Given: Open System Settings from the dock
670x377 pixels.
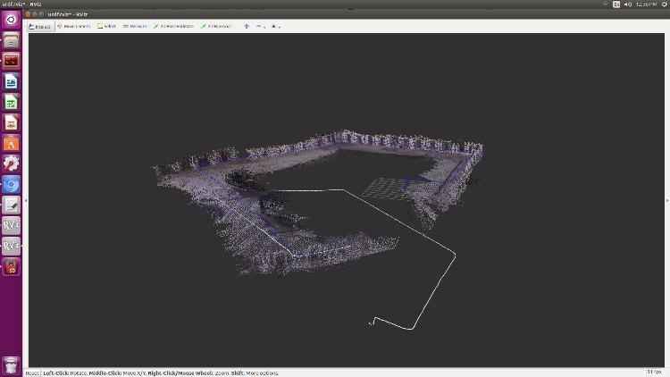Looking at the screenshot, I should (12, 164).
